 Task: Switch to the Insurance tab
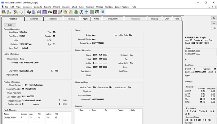[x=34, y=19]
